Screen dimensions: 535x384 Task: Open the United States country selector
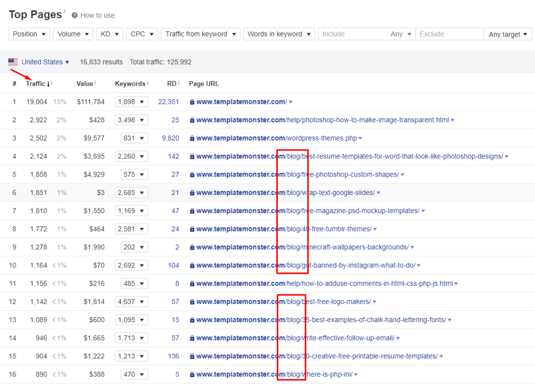45,62
